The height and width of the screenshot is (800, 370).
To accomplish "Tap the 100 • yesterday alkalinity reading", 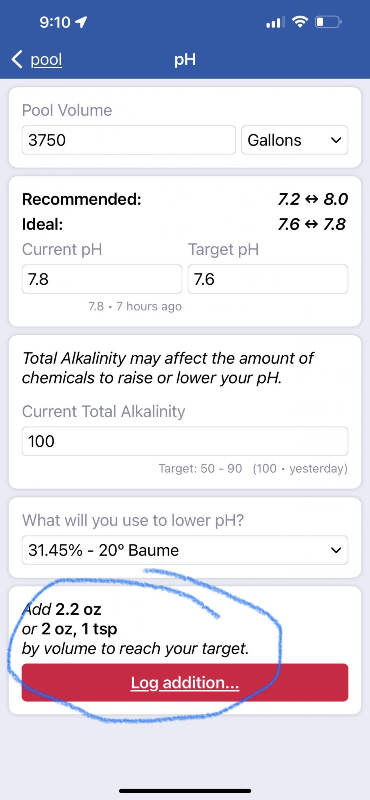I will (x=300, y=468).
